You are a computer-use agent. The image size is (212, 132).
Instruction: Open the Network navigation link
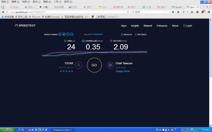point(148,26)
